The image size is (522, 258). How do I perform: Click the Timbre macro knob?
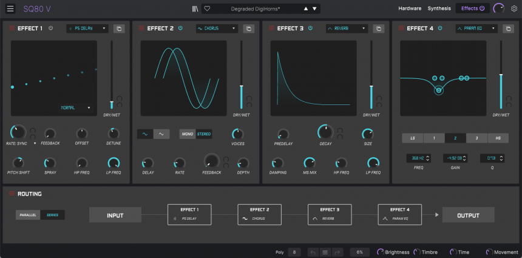[417, 252]
